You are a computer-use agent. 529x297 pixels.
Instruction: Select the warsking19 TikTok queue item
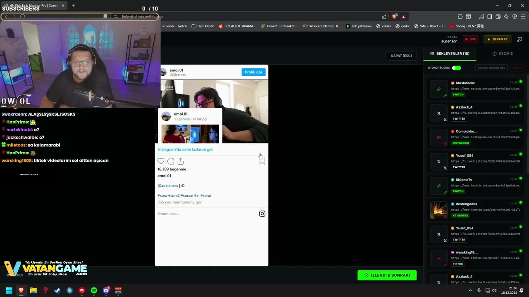tap(476, 258)
